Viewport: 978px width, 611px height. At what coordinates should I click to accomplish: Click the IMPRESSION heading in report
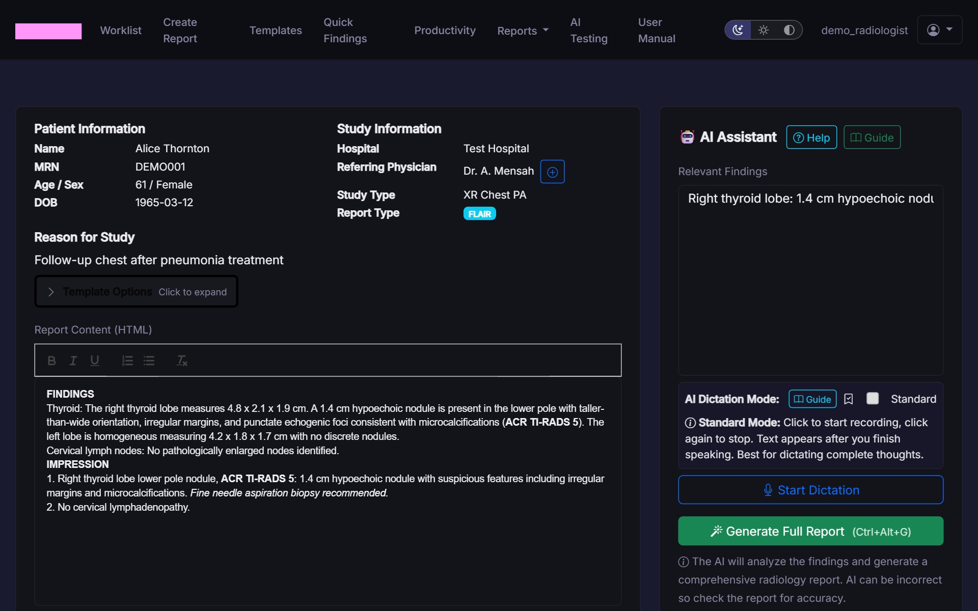77,464
